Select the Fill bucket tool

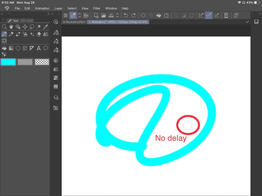[4, 48]
